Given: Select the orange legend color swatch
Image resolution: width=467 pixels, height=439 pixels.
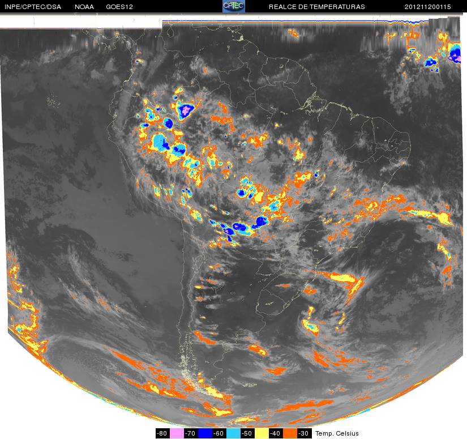Looking at the screenshot, I should tap(290, 433).
